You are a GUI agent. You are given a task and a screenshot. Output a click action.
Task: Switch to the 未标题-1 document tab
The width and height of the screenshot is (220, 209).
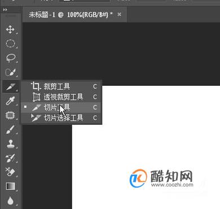71,15
